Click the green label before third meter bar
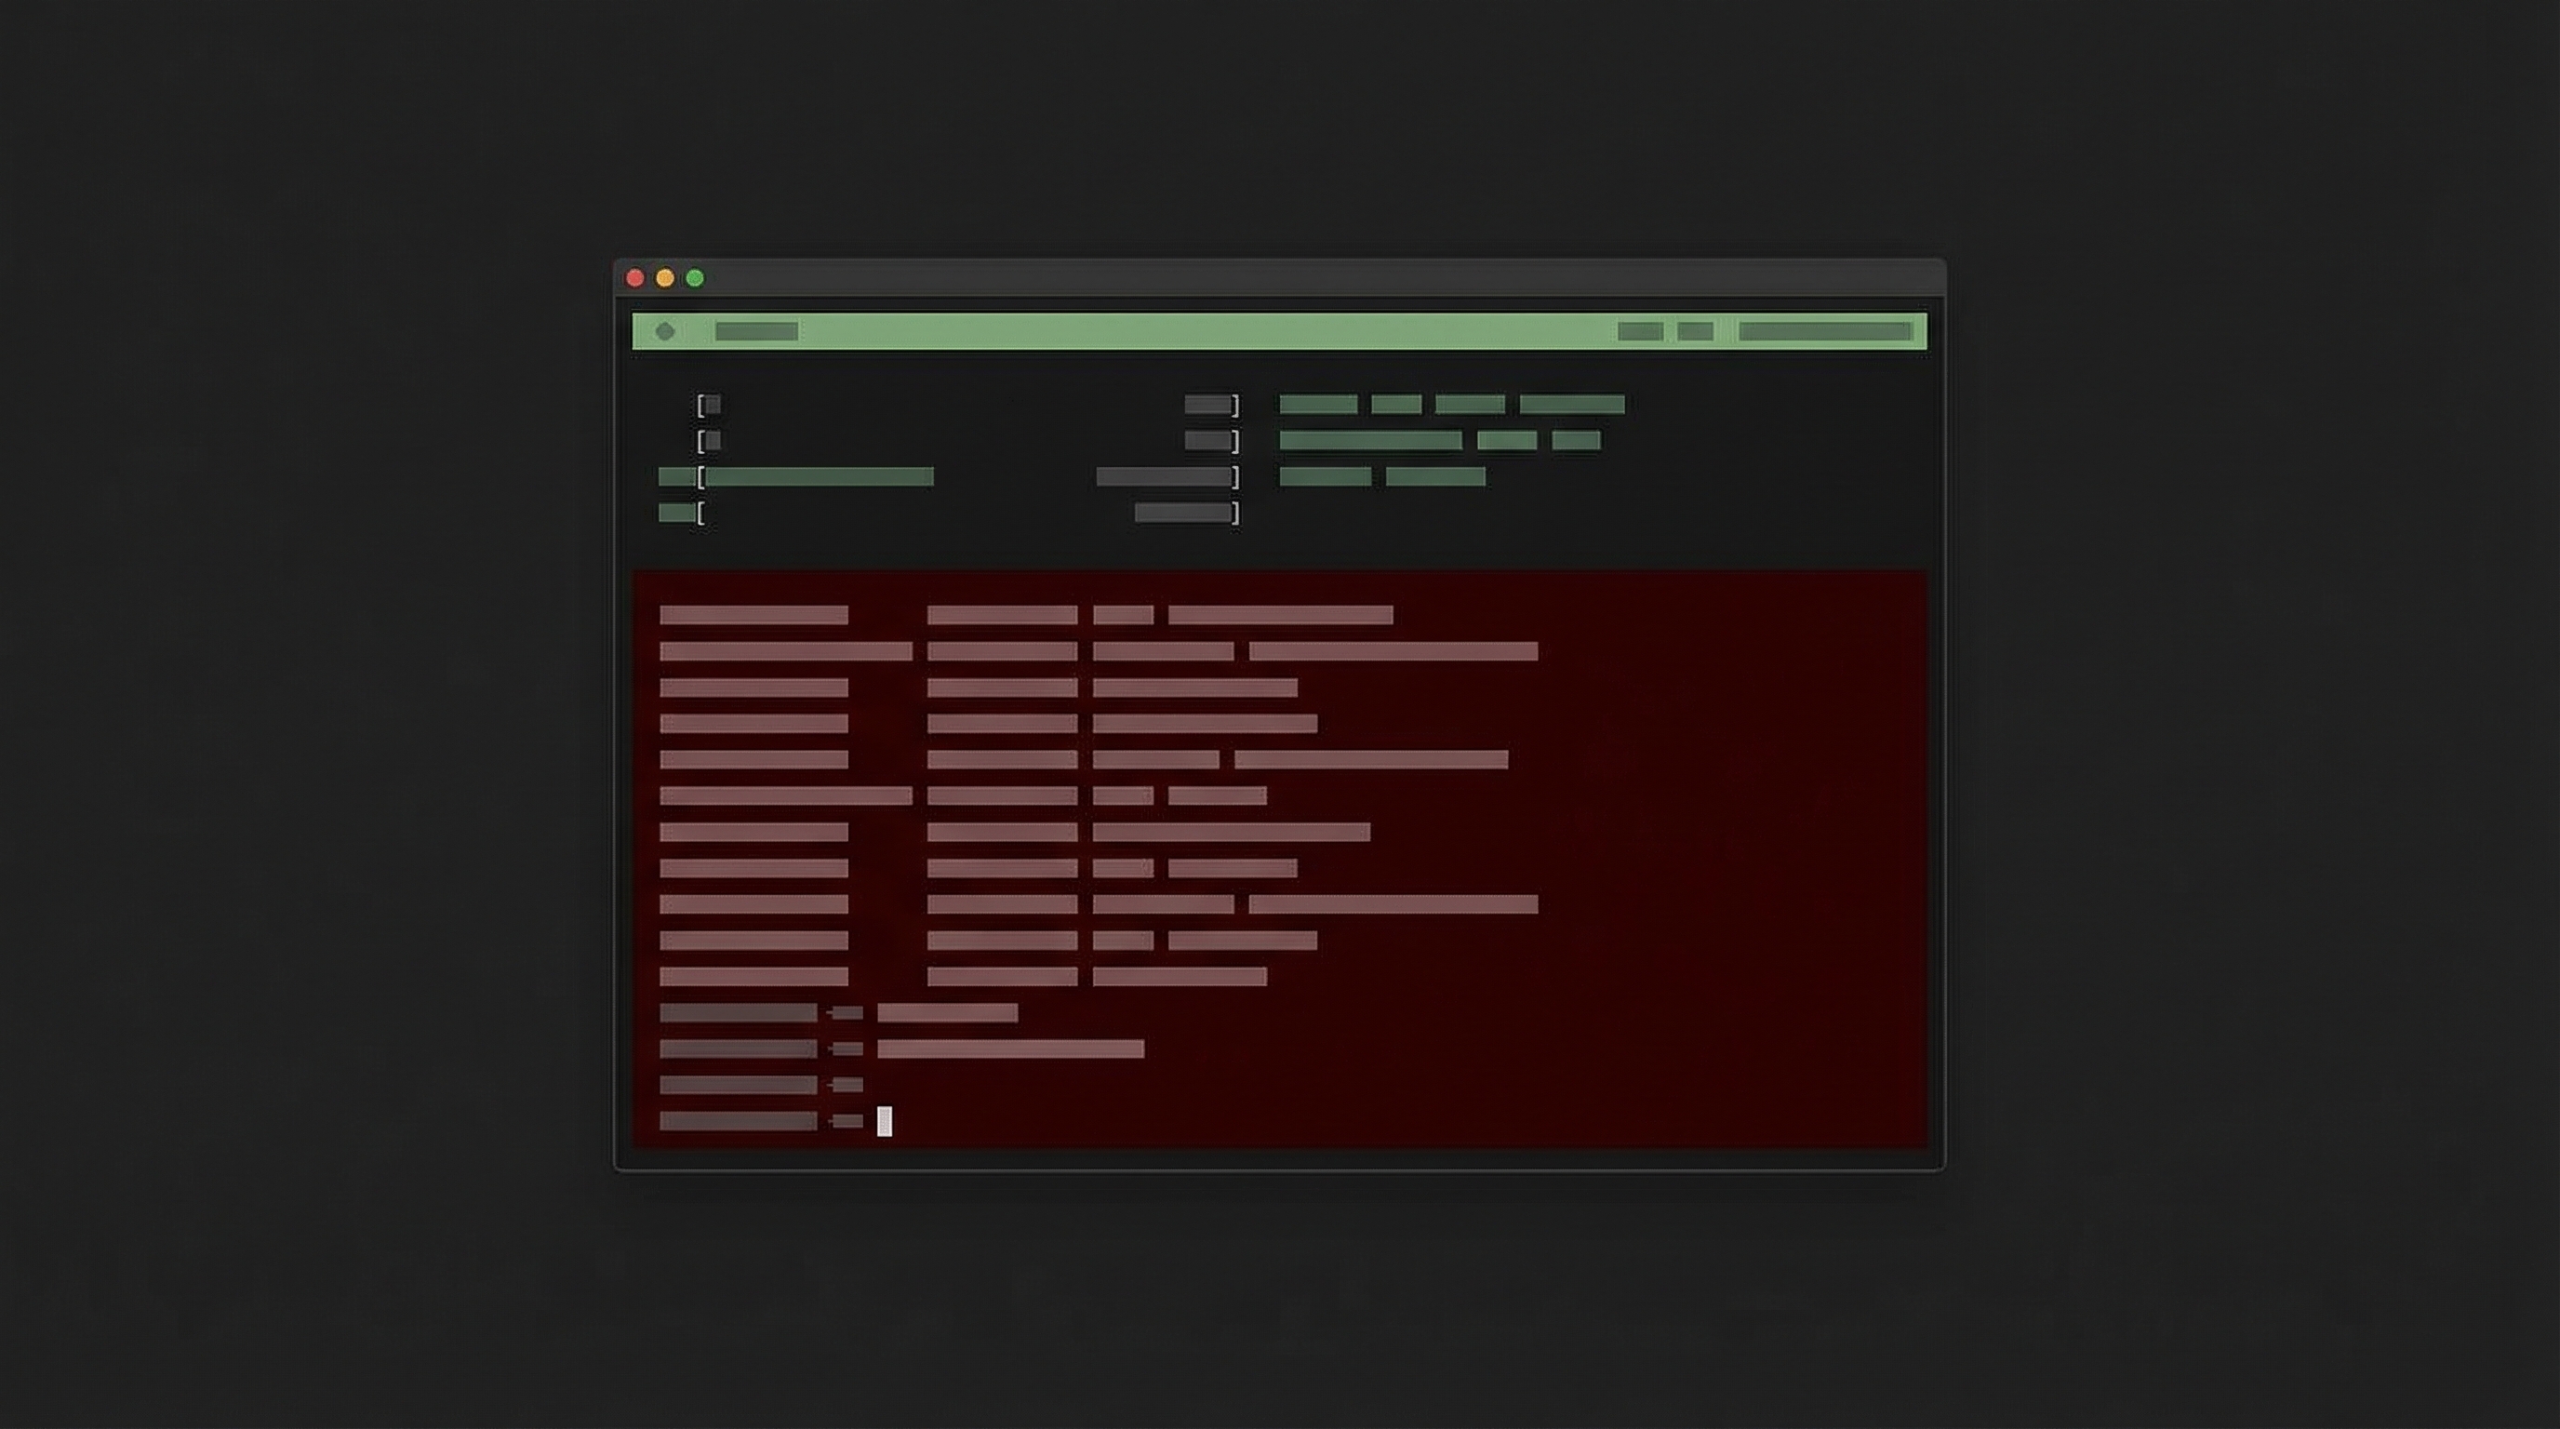 click(x=675, y=477)
